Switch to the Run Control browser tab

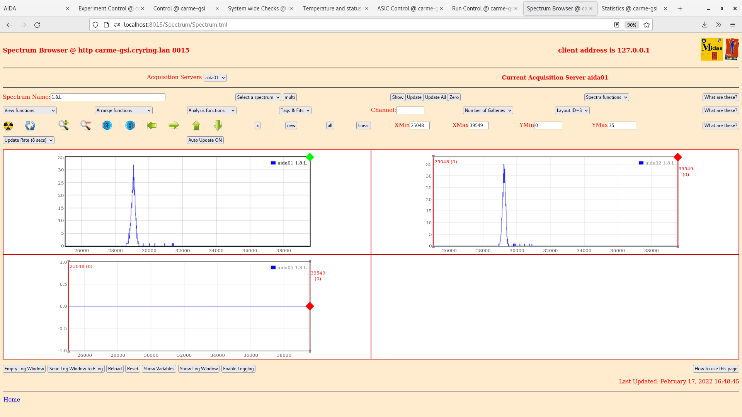click(x=482, y=8)
